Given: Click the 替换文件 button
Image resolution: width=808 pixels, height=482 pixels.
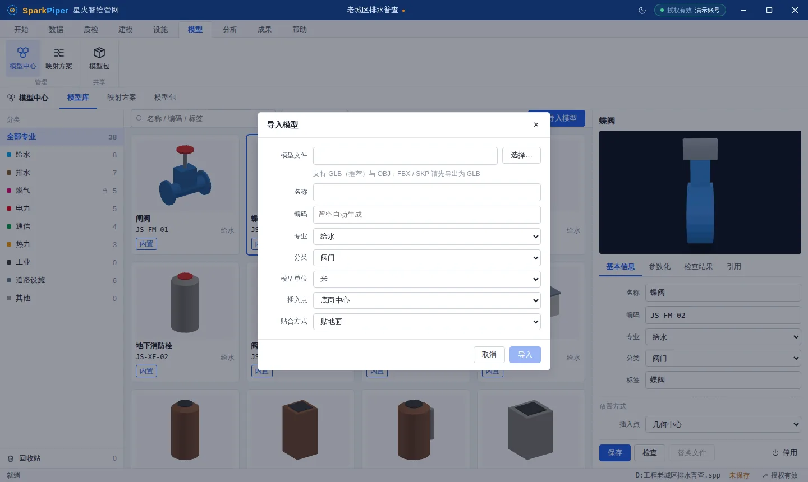Looking at the screenshot, I should point(692,453).
